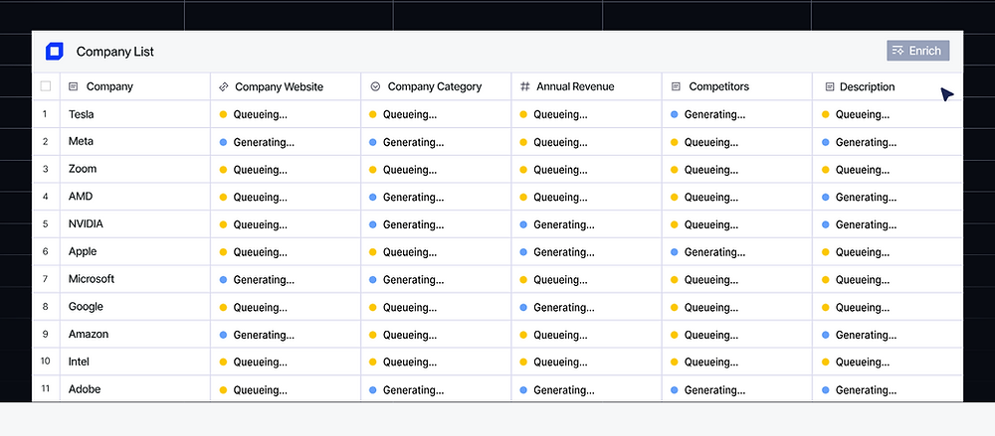Select the Competitors column header
This screenshot has height=436, width=995.
tap(736, 86)
